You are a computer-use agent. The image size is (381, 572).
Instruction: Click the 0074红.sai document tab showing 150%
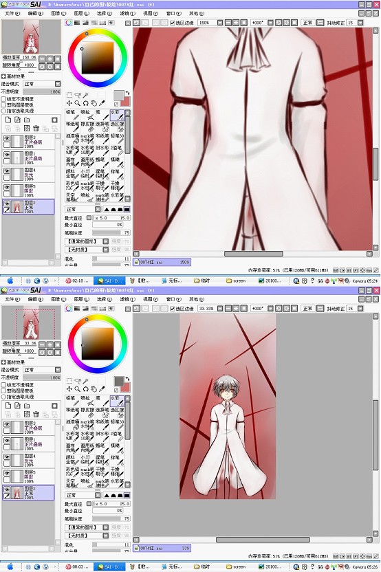click(x=162, y=262)
